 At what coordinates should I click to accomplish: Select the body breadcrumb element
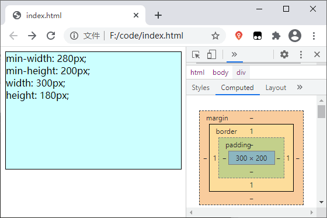pyautogui.click(x=221, y=72)
